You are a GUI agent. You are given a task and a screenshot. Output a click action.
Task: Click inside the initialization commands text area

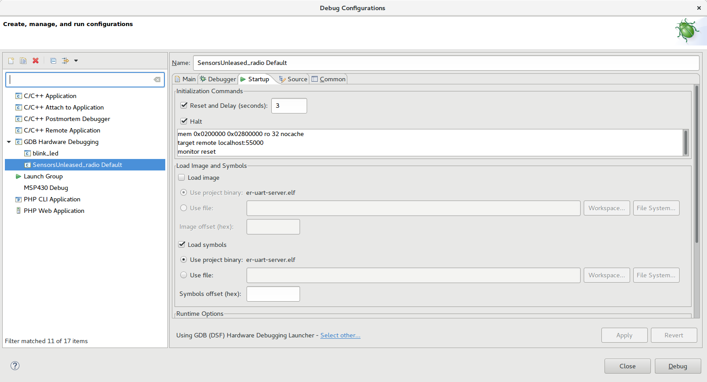pyautogui.click(x=430, y=143)
